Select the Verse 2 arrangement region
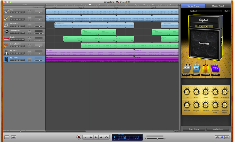The image size is (235, 142). [153, 7]
